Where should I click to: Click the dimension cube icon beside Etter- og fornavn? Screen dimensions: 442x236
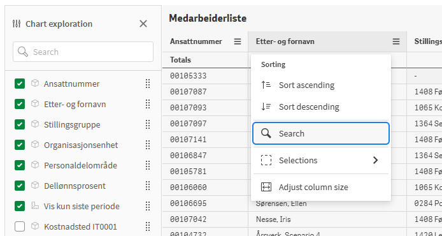35,103
